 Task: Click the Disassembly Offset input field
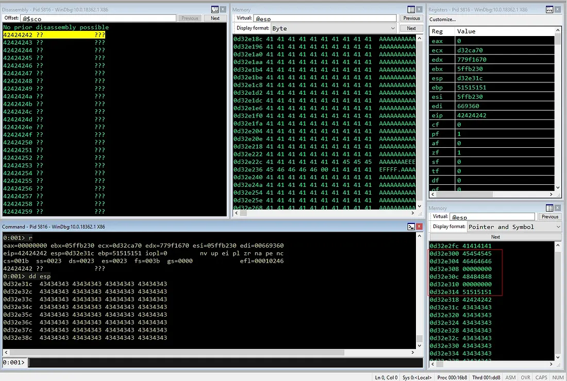pyautogui.click(x=98, y=19)
